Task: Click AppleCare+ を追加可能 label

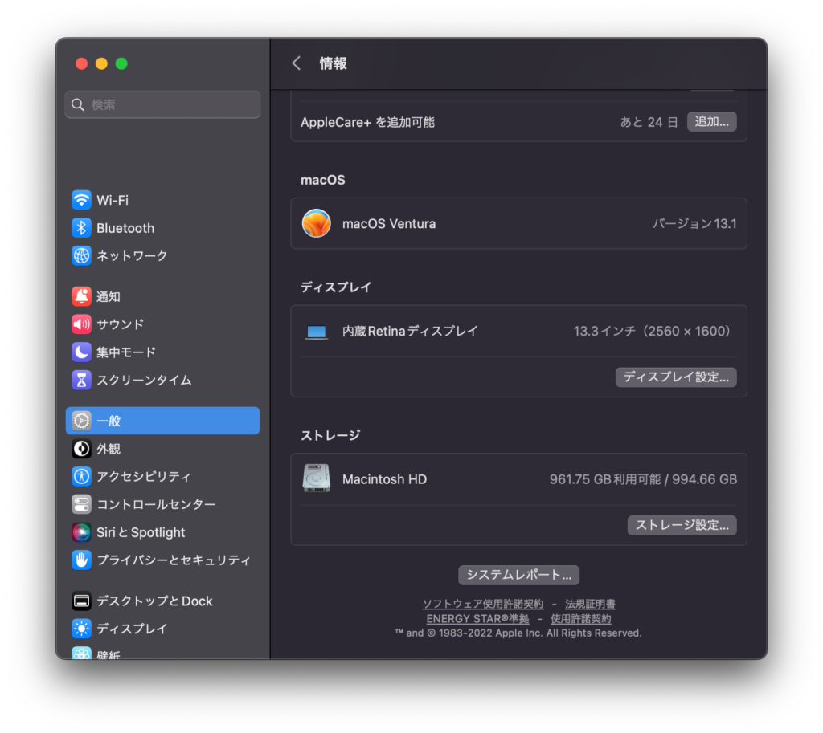Action: 367,122
